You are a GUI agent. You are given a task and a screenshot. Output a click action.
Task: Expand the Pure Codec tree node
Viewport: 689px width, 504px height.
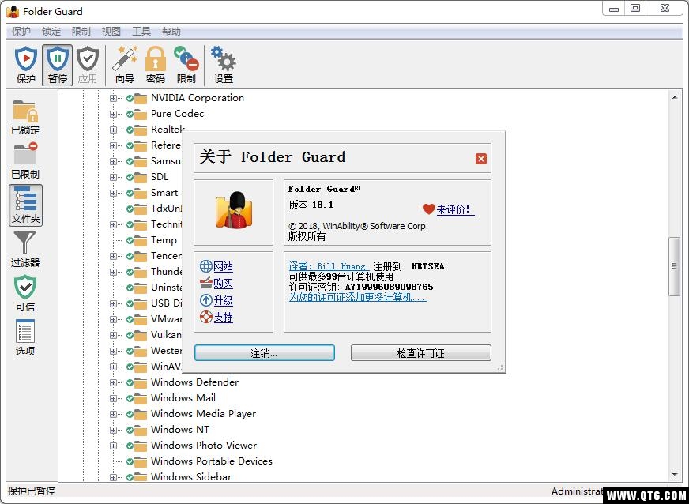(x=113, y=115)
